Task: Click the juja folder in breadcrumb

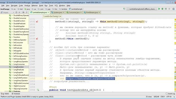Action: [48, 9]
